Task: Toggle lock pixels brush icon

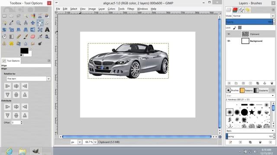Action: [x=235, y=28]
